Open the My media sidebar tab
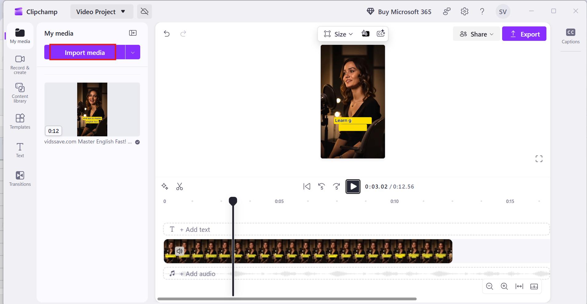The image size is (587, 304). pos(20,36)
